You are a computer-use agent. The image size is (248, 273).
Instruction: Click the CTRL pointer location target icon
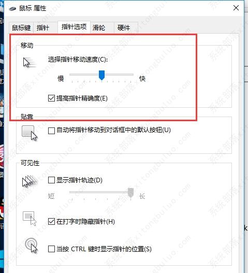[32, 246]
